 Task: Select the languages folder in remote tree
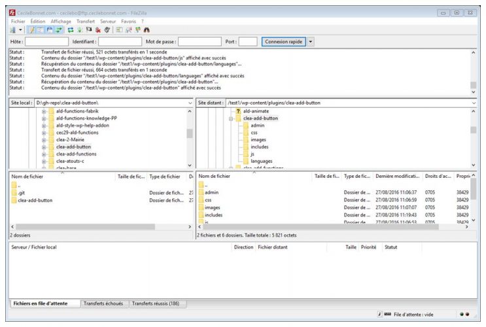pyautogui.click(x=262, y=161)
